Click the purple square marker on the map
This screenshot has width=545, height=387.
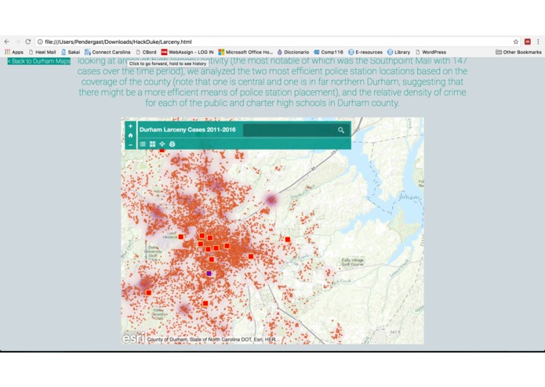[x=209, y=273]
